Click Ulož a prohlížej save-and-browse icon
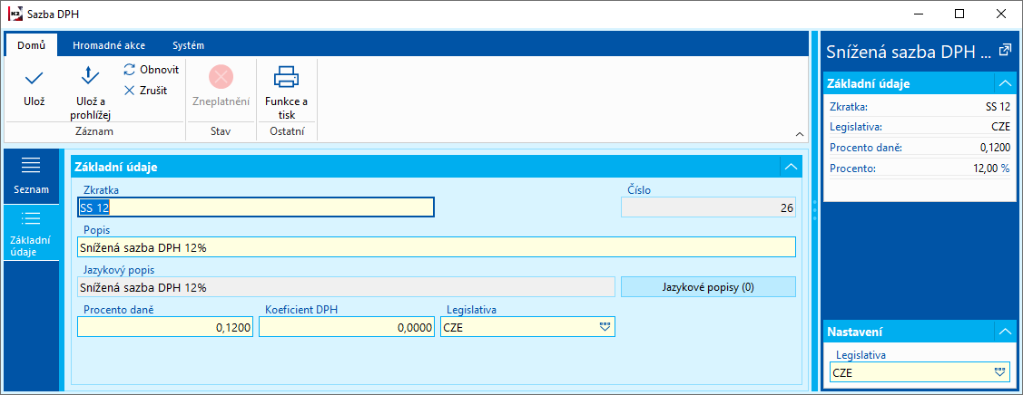Image resolution: width=1023 pixels, height=395 pixels. [x=90, y=77]
